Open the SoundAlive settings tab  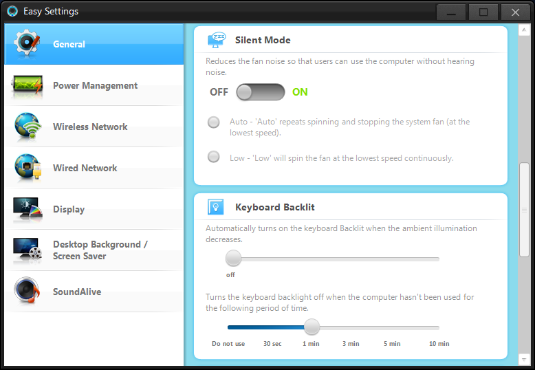tap(77, 292)
